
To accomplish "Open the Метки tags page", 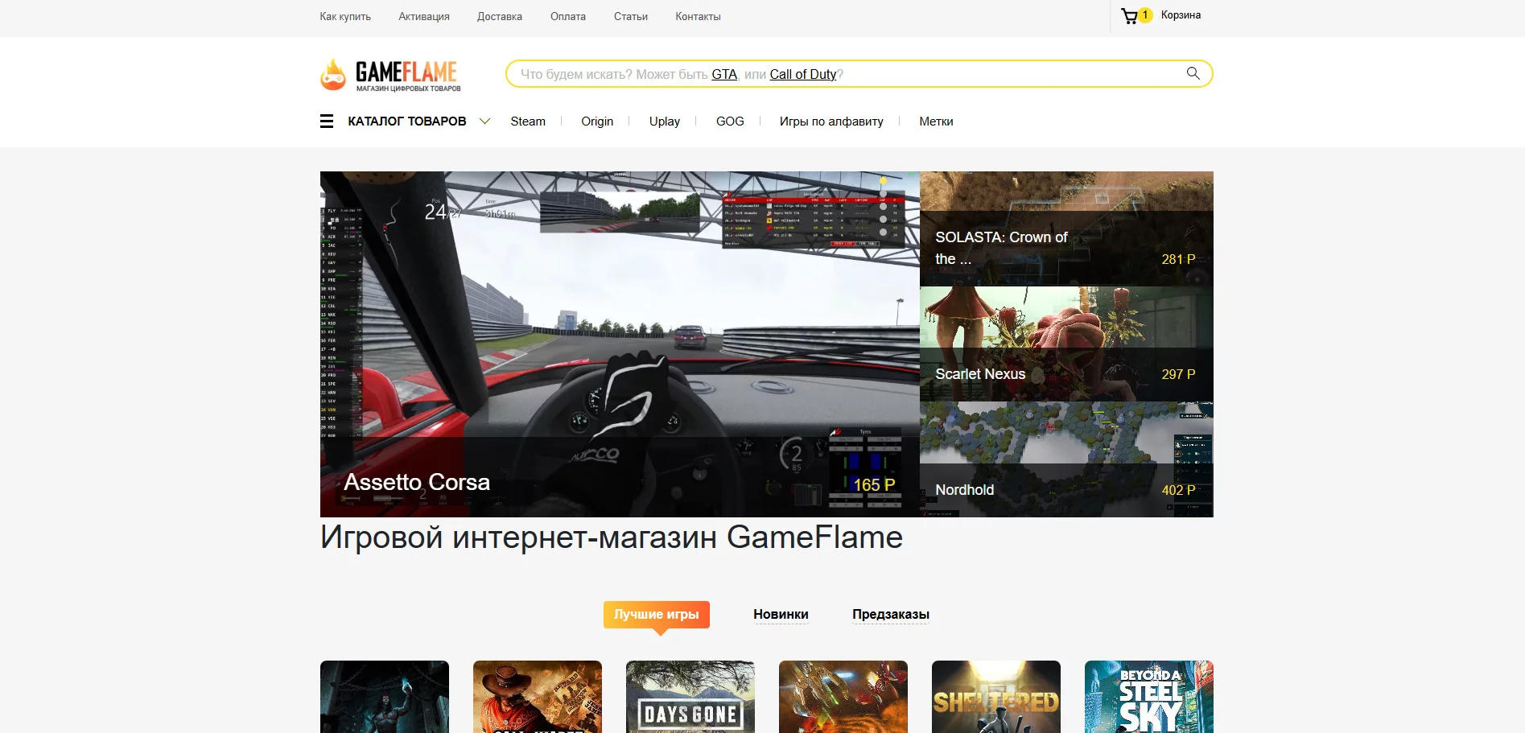I will (936, 121).
